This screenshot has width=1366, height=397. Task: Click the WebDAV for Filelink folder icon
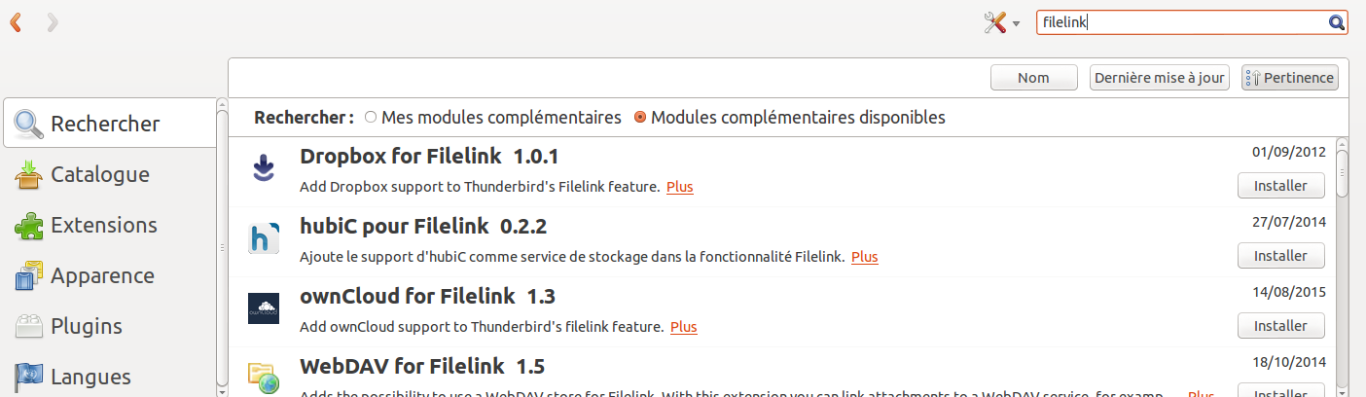pos(264,378)
